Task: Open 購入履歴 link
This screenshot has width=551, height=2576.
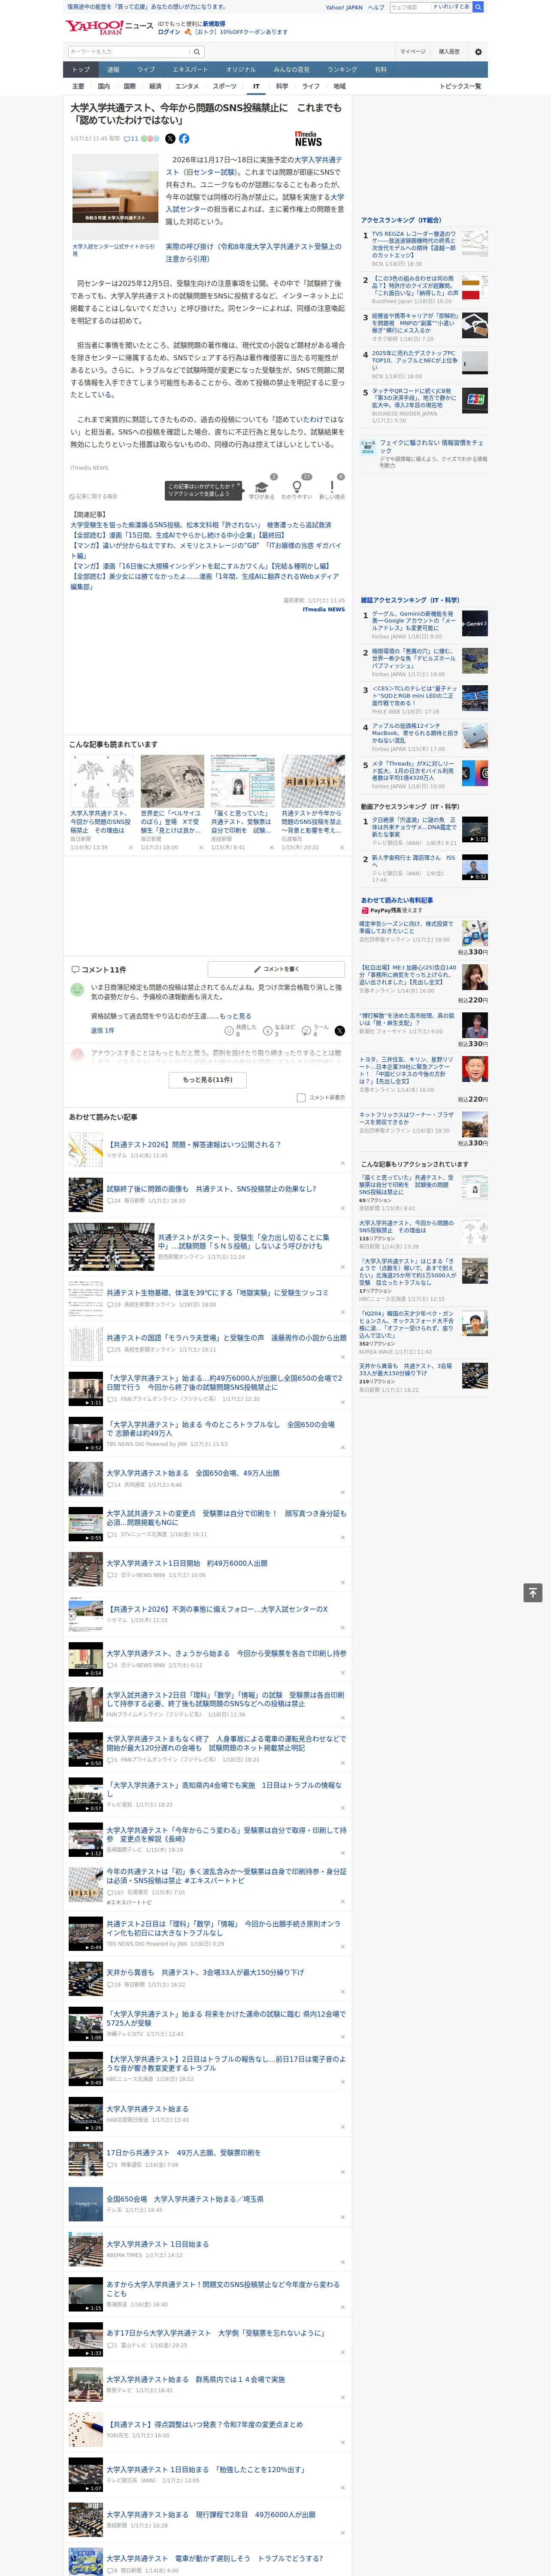Action: [x=449, y=52]
